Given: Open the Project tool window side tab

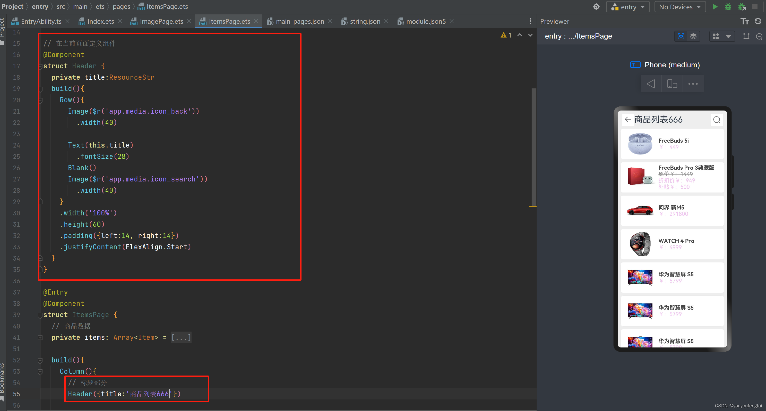Looking at the screenshot, I should [x=3, y=31].
